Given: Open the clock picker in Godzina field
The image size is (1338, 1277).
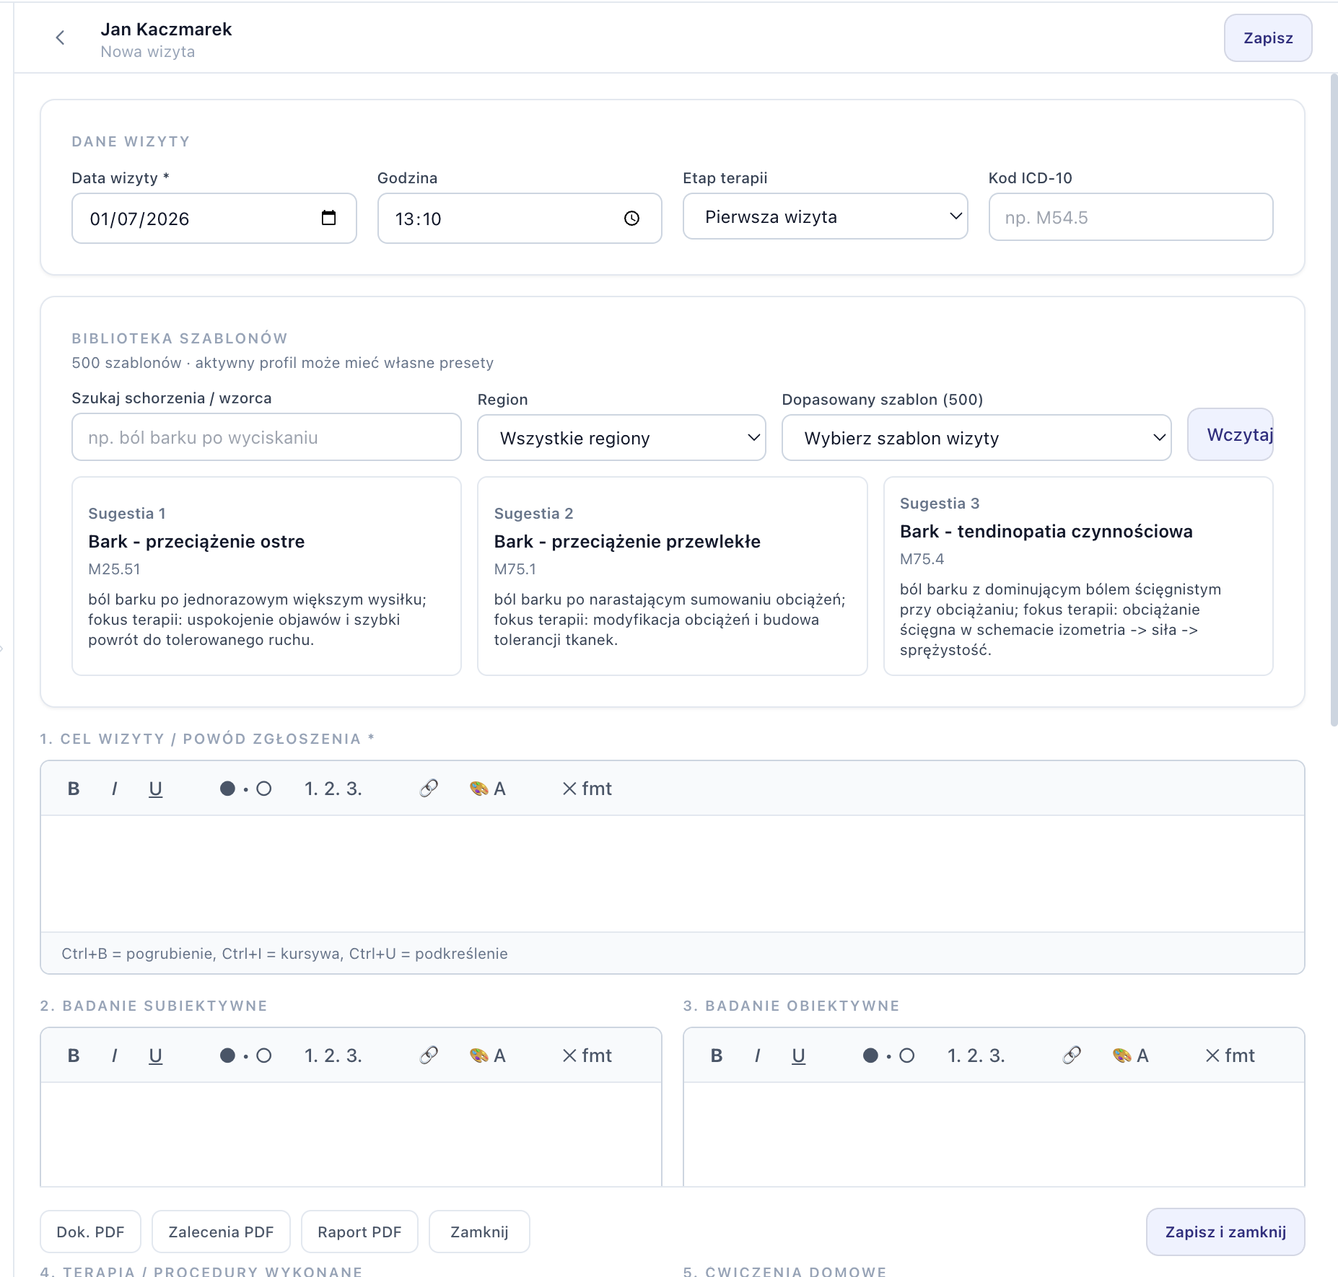Looking at the screenshot, I should 631,219.
